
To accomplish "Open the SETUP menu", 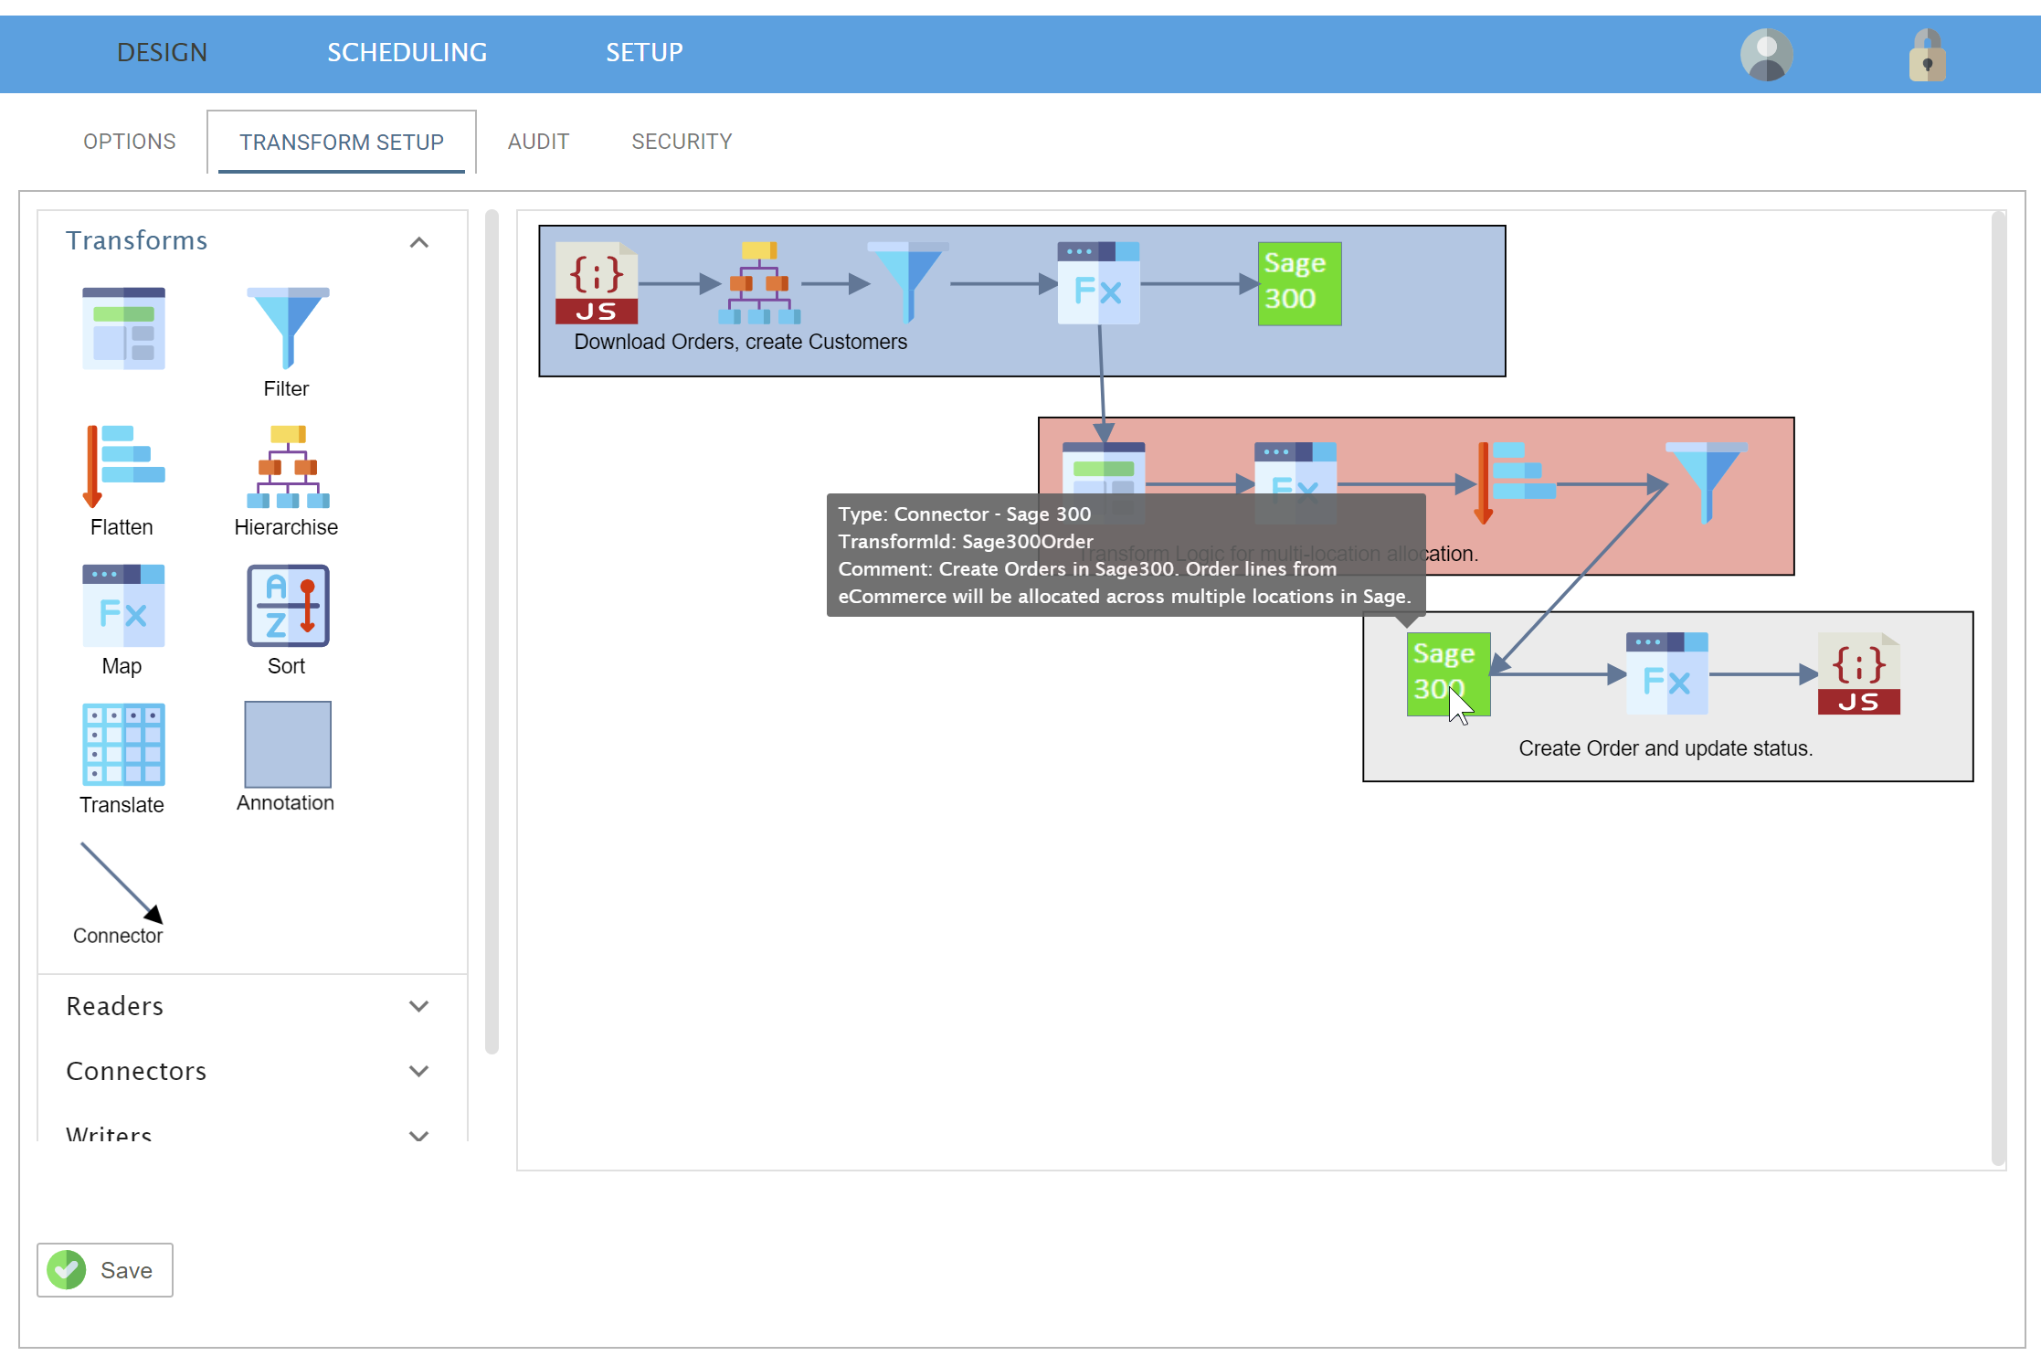I will coord(645,52).
